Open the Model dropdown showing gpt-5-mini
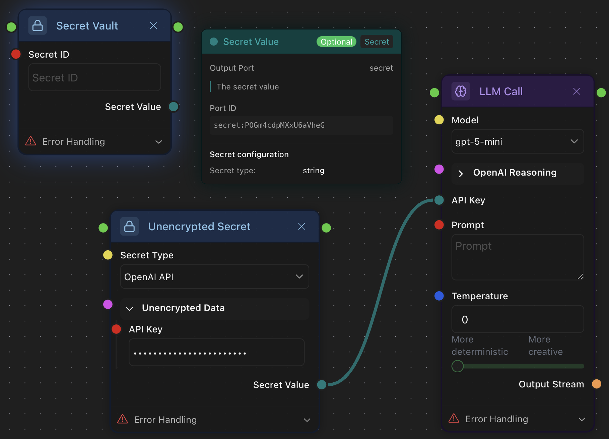This screenshot has height=439, width=609. point(517,141)
